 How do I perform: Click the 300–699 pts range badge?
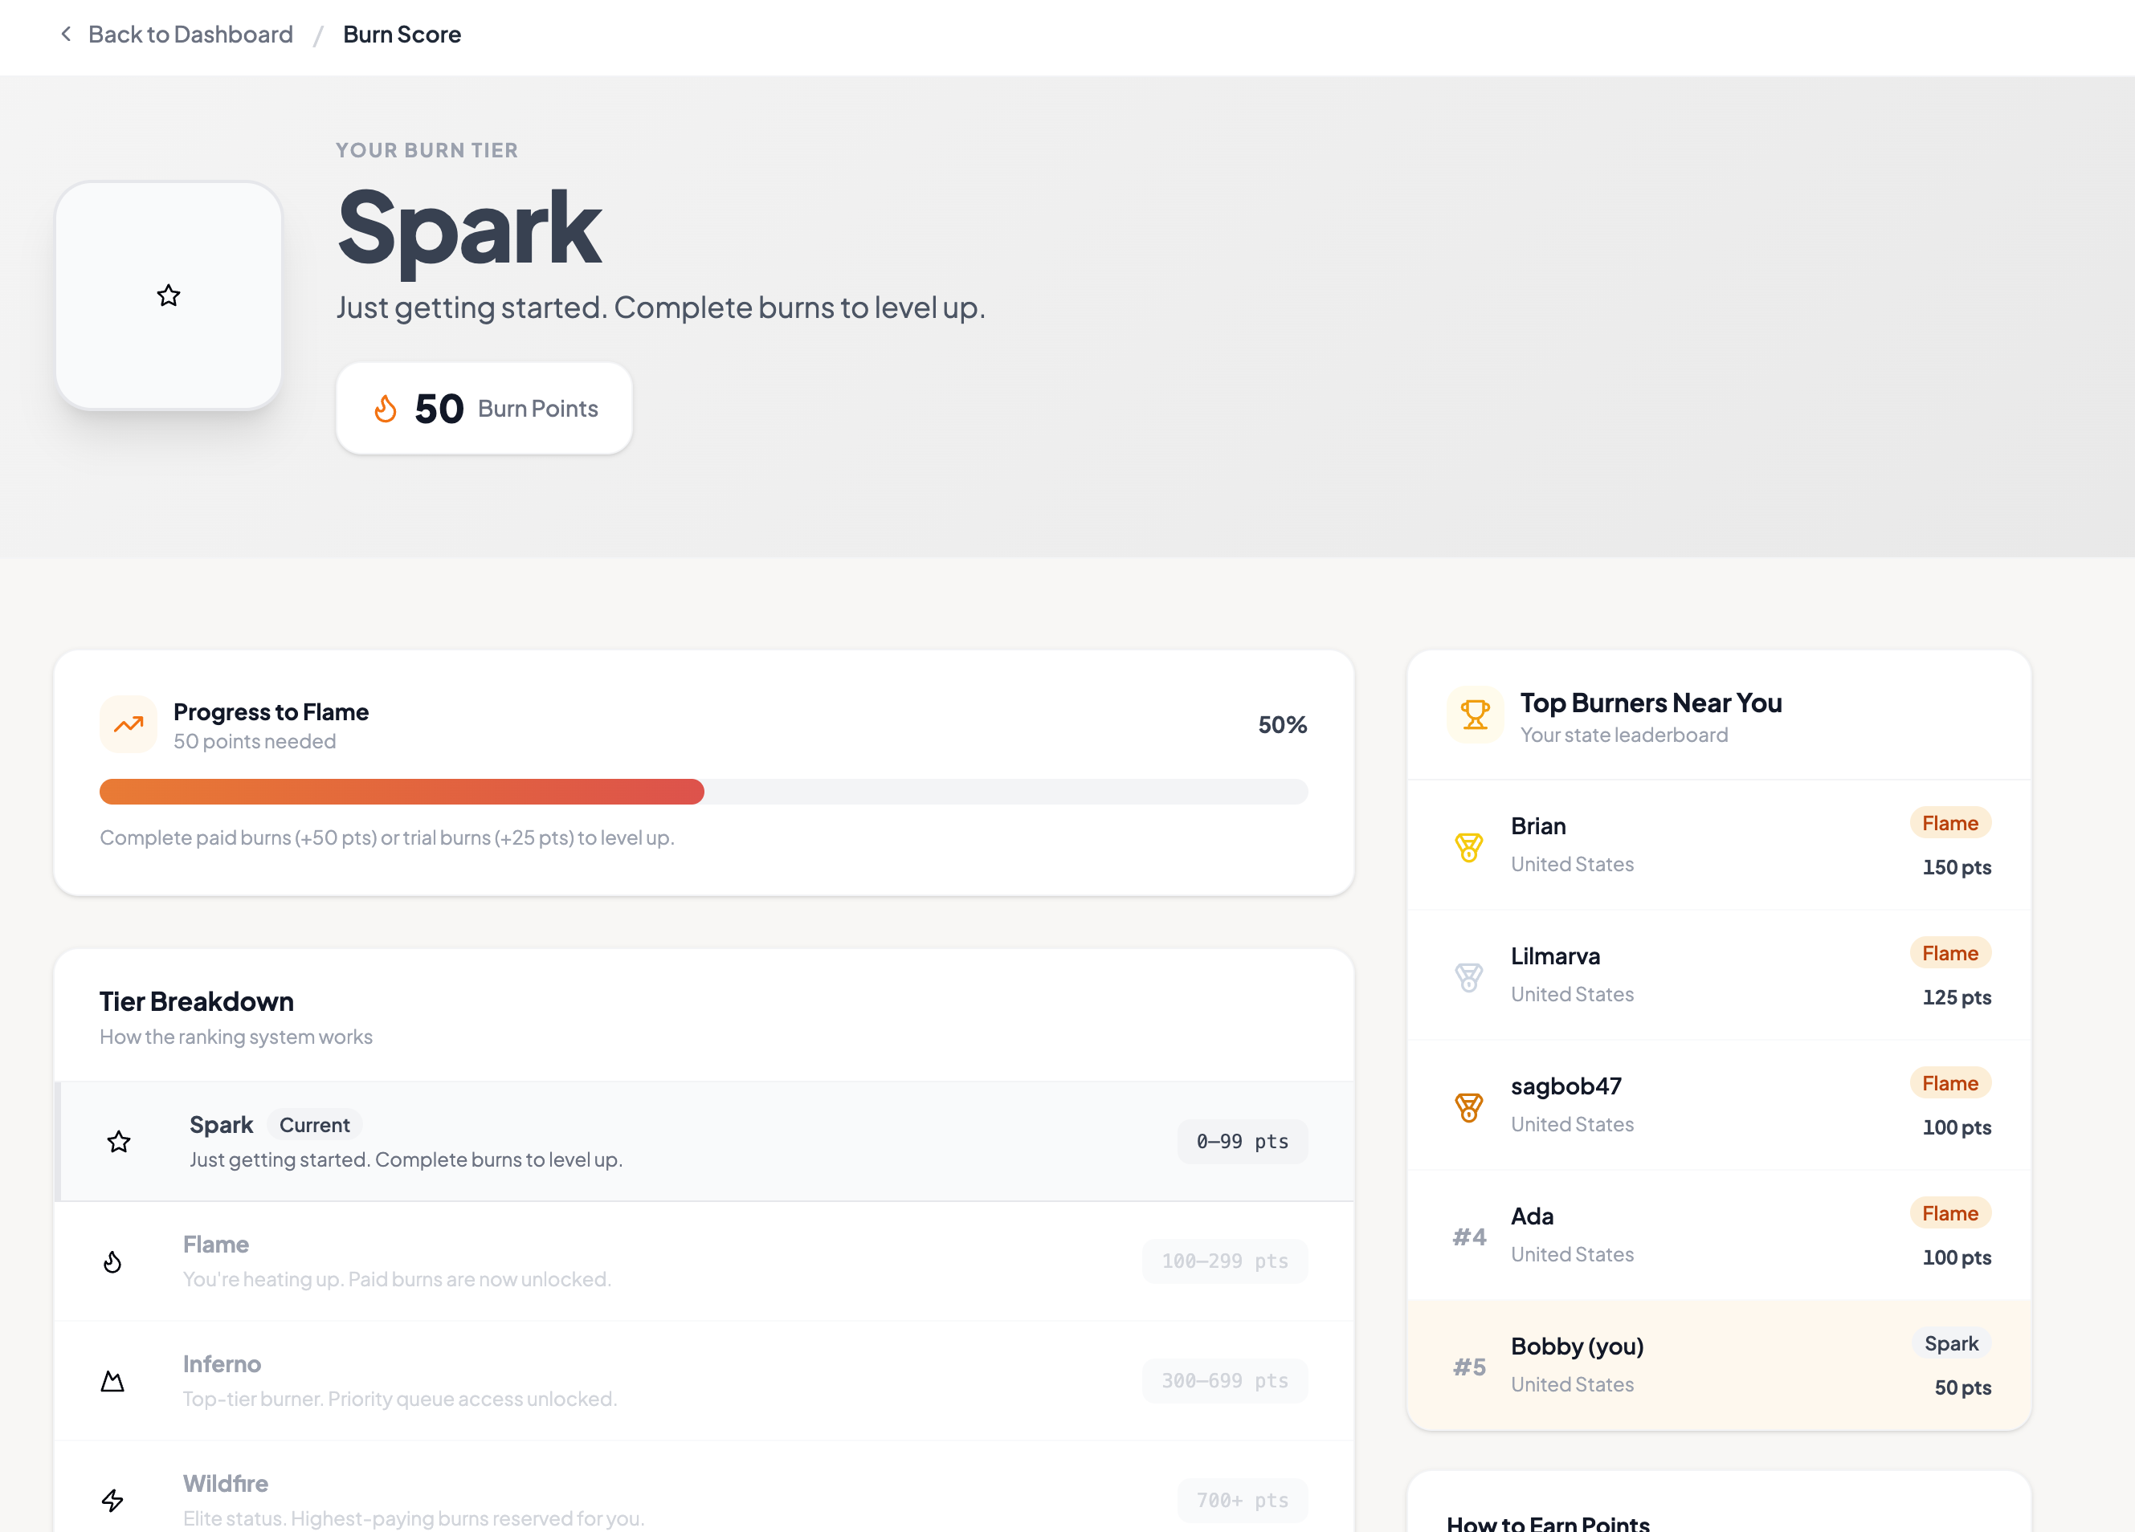click(x=1225, y=1380)
